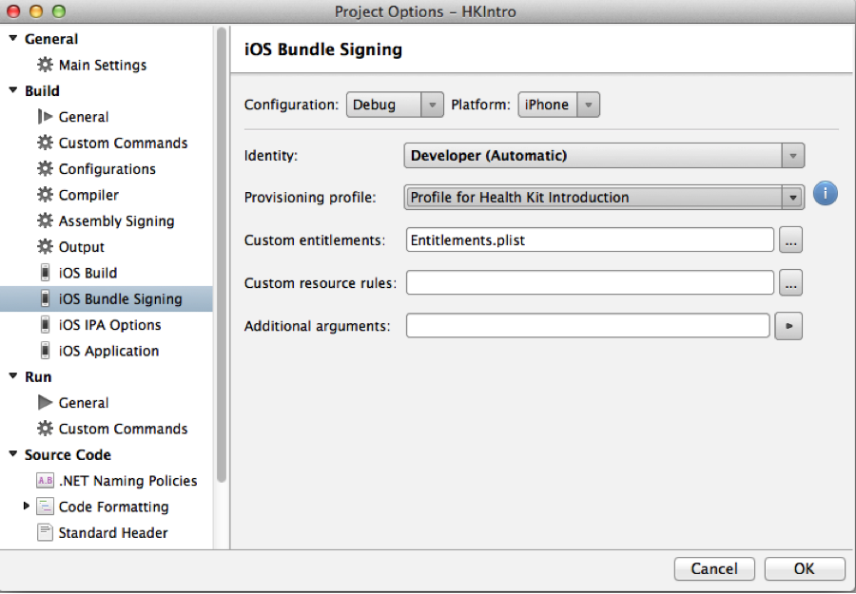This screenshot has width=856, height=594.
Task: Open the Platform dropdown showing iPhone
Action: 558,105
